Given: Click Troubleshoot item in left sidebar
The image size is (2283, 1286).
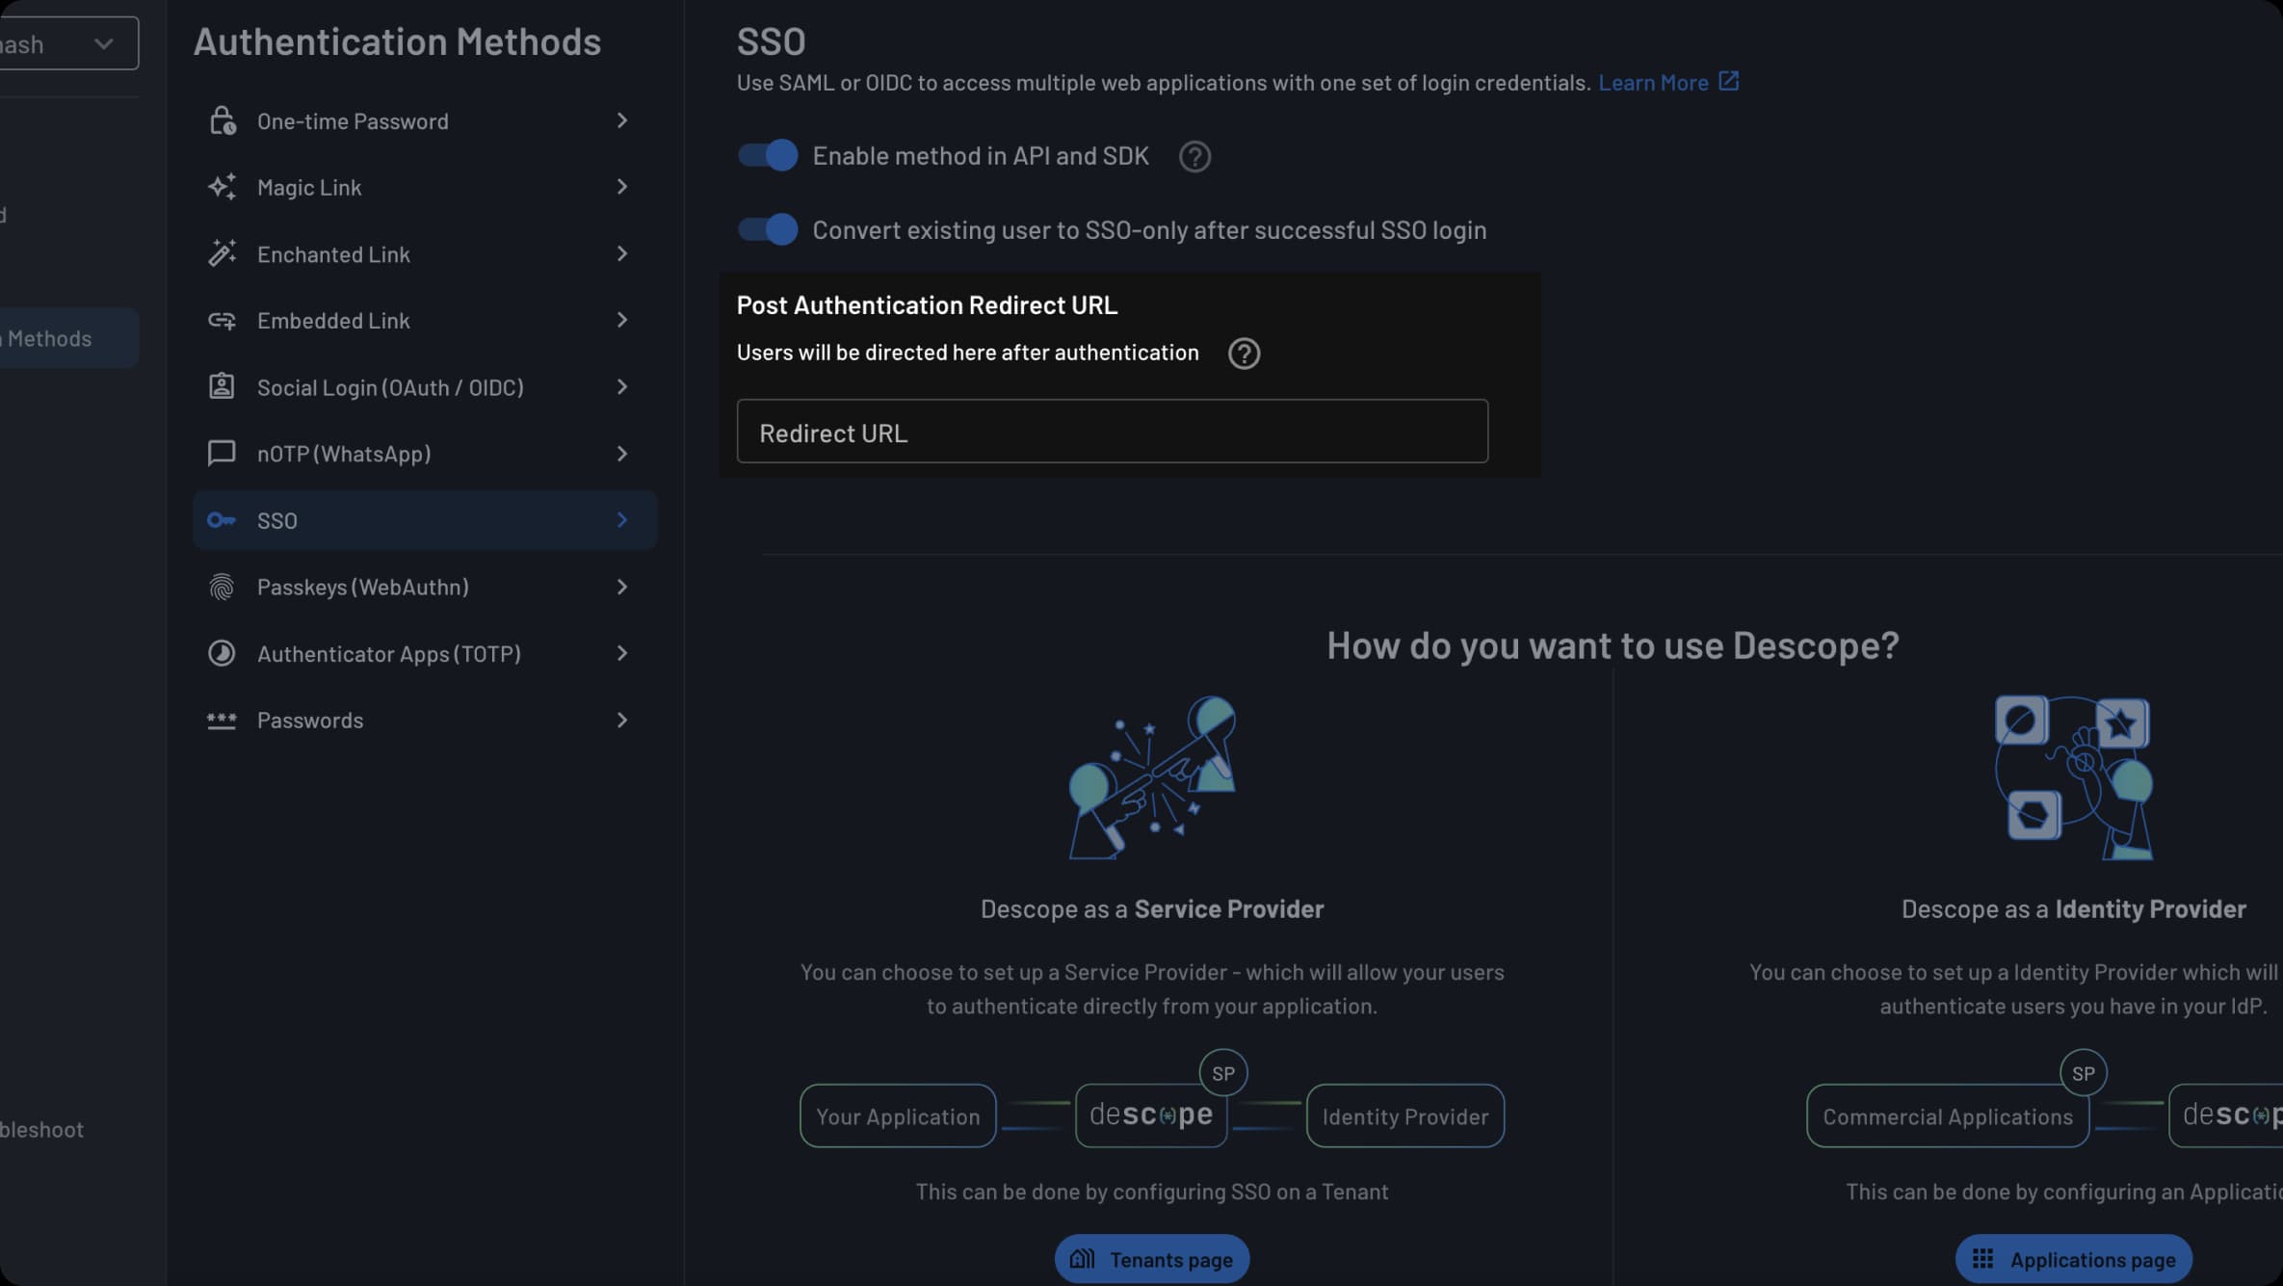Looking at the screenshot, I should [42, 1129].
